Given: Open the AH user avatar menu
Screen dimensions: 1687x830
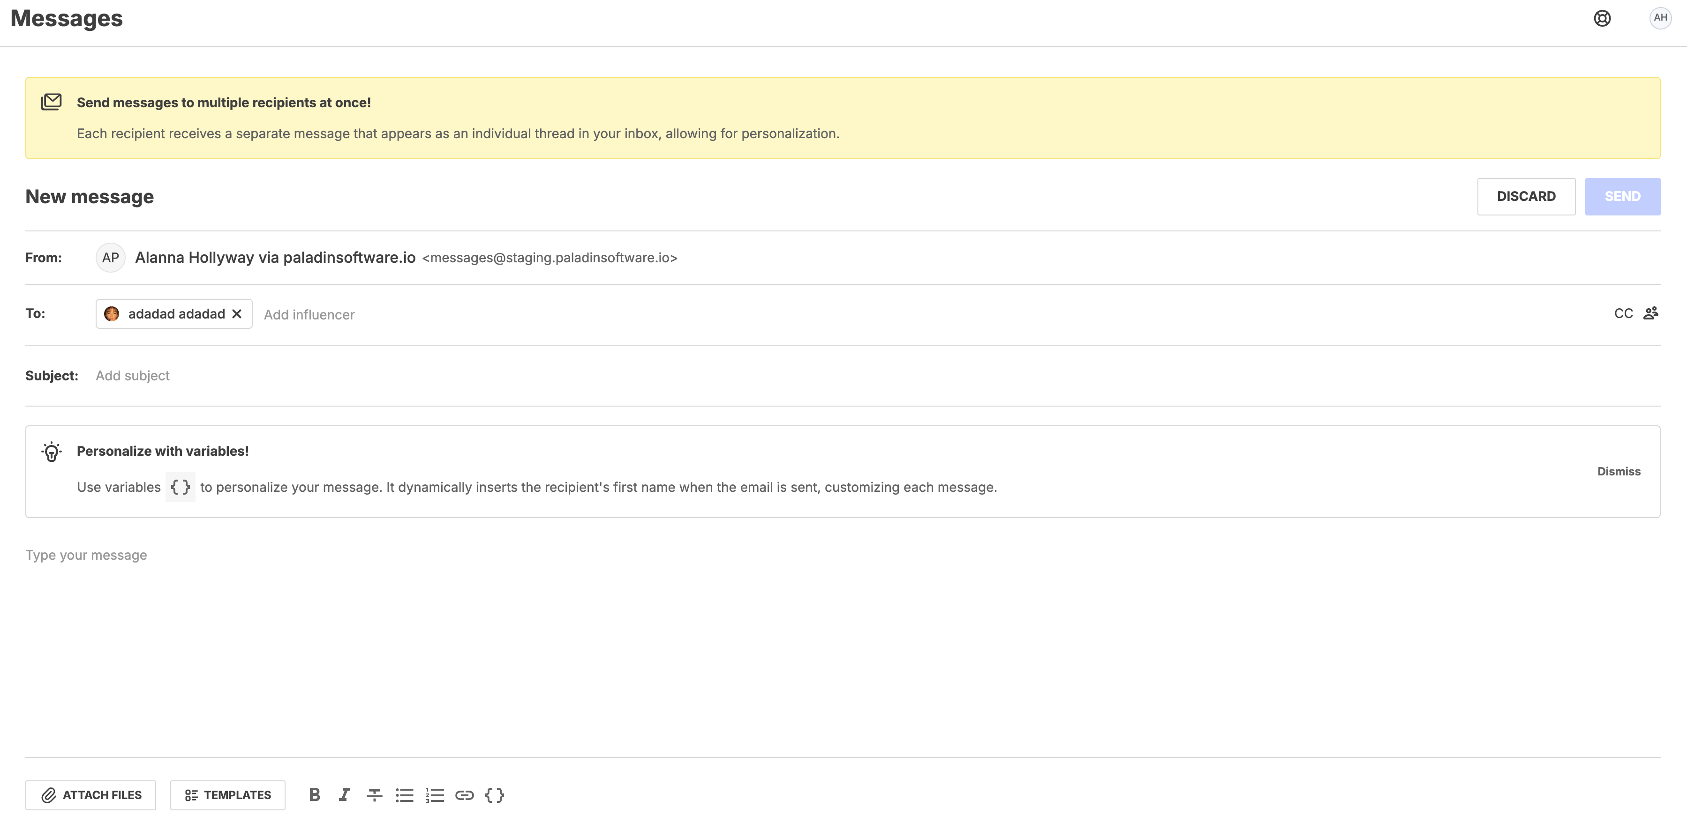Looking at the screenshot, I should (x=1660, y=18).
